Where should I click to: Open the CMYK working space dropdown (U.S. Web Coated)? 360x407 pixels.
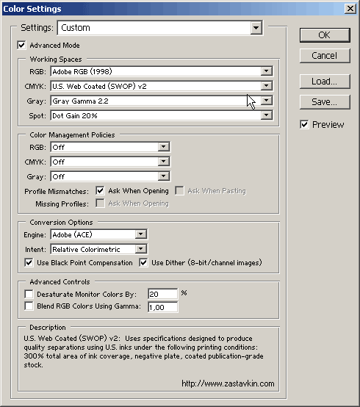pyautogui.click(x=162, y=86)
